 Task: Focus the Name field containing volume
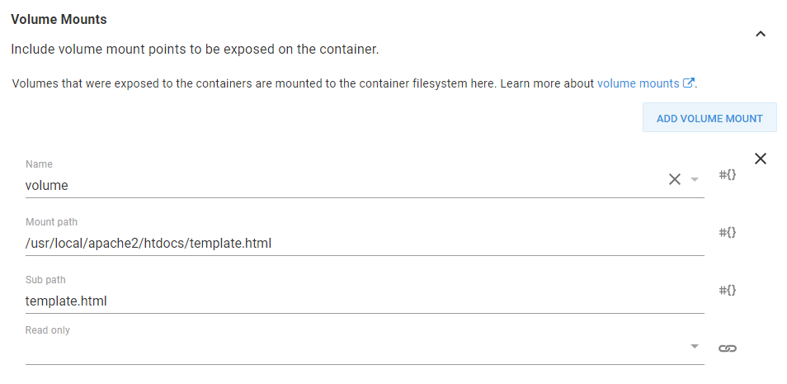click(x=330, y=185)
